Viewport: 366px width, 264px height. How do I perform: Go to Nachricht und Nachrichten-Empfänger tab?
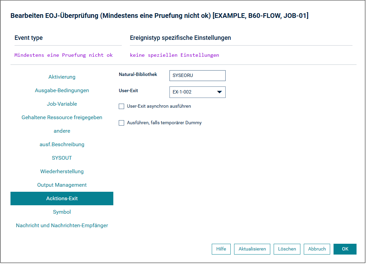[x=62, y=226]
